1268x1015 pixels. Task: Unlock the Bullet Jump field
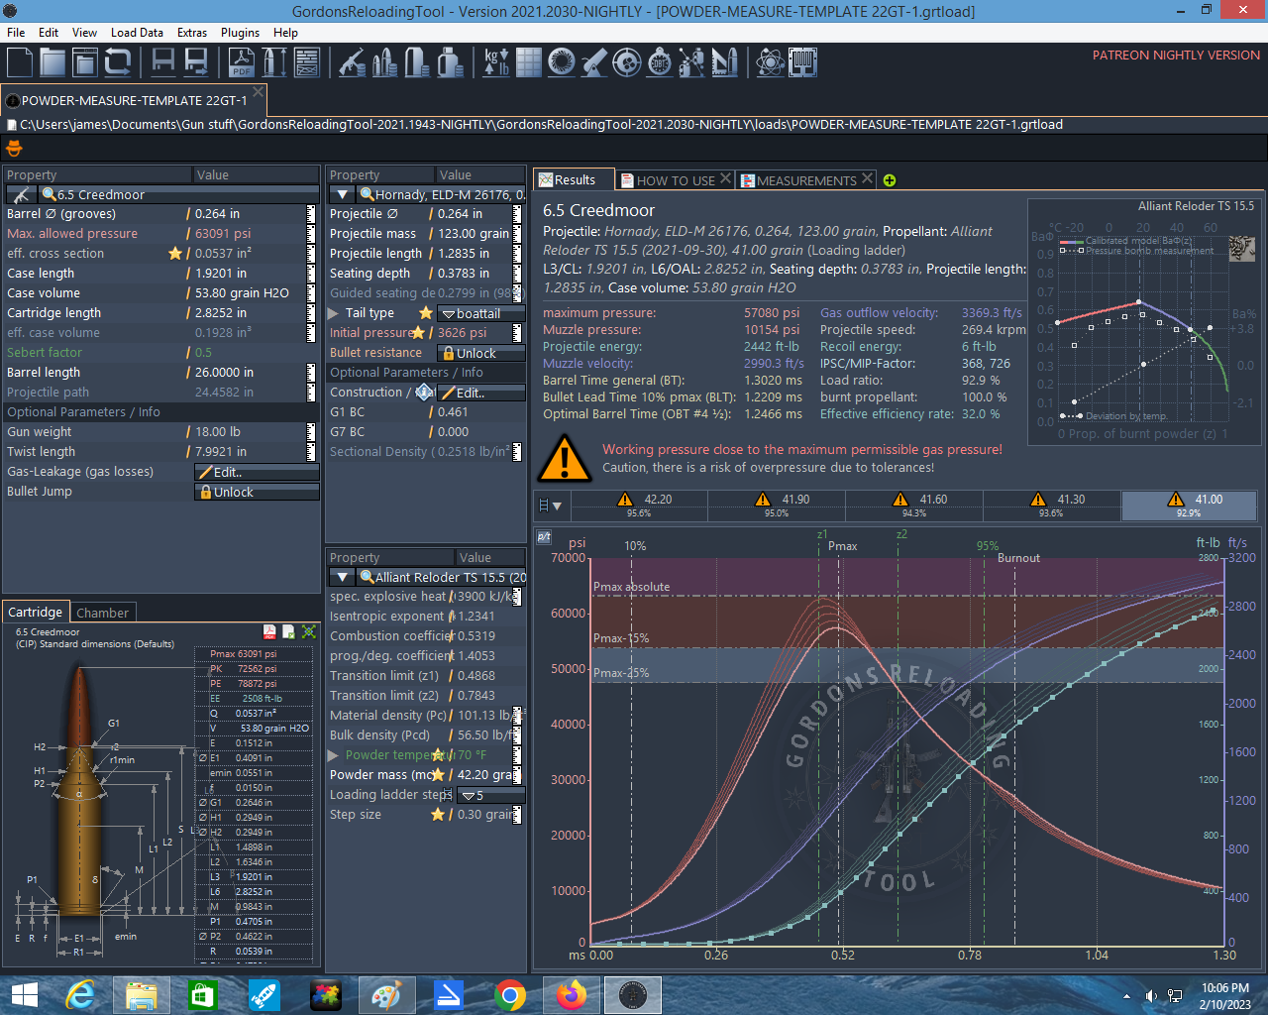[x=258, y=492]
